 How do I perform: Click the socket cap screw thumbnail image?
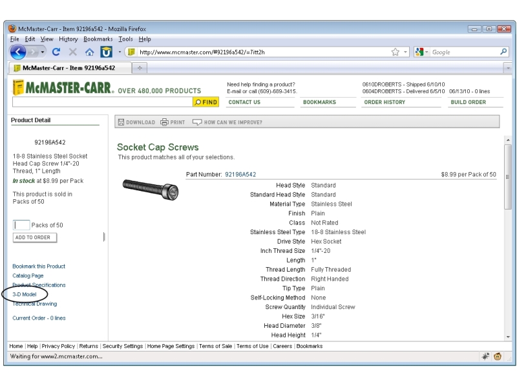[x=151, y=189]
